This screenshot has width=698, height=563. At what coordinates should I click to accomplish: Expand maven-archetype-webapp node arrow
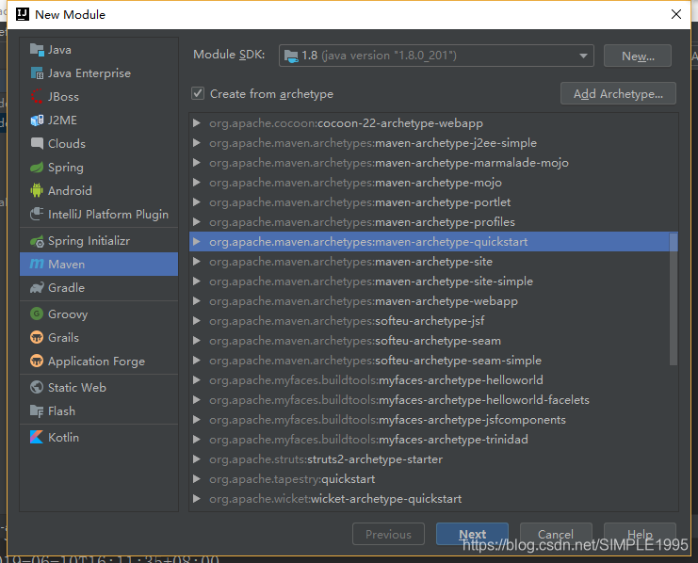[x=196, y=301]
